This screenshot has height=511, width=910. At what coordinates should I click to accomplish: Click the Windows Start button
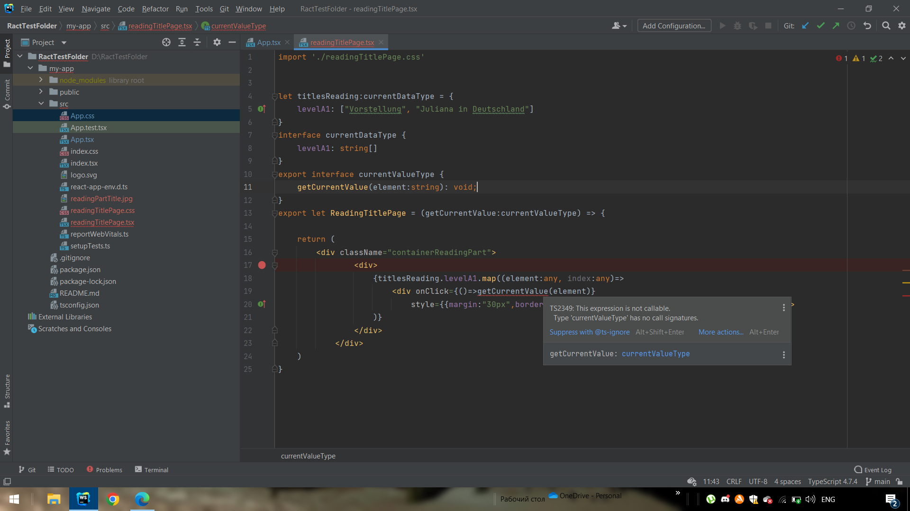[14, 499]
